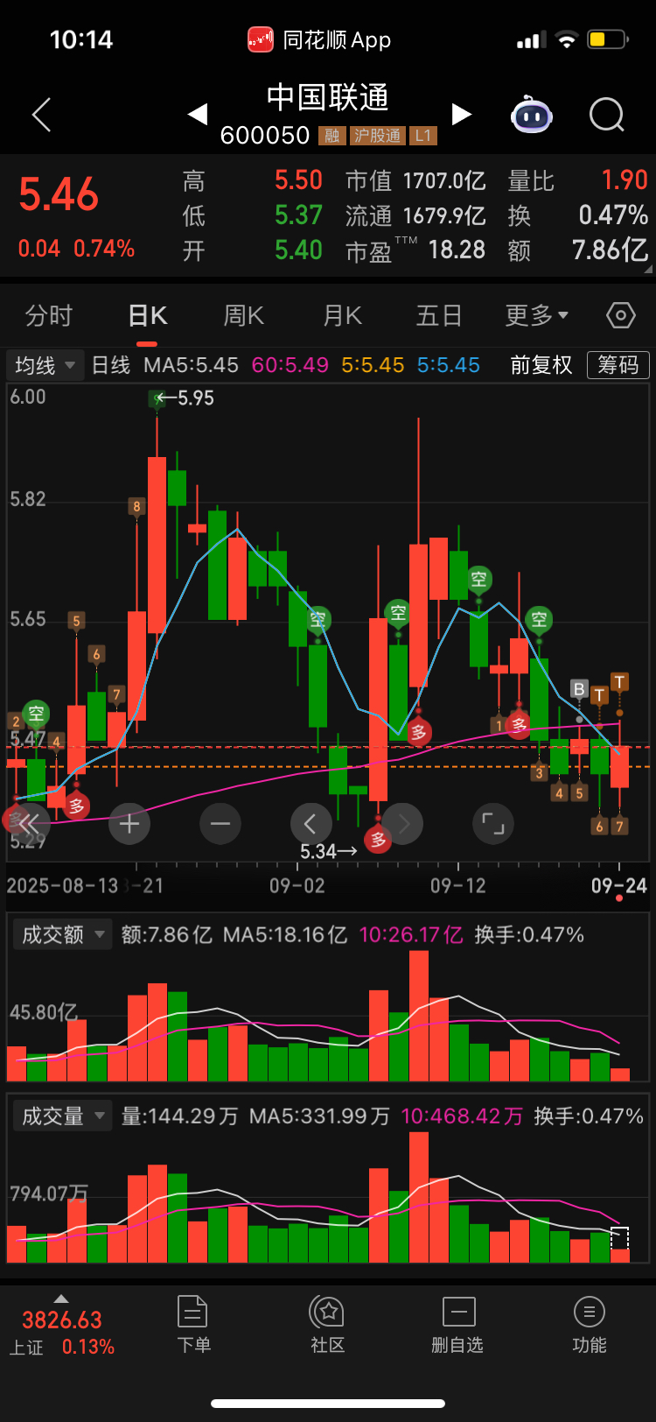Switch to 周K tab
Image resolution: width=656 pixels, height=1422 pixels.
(x=244, y=315)
